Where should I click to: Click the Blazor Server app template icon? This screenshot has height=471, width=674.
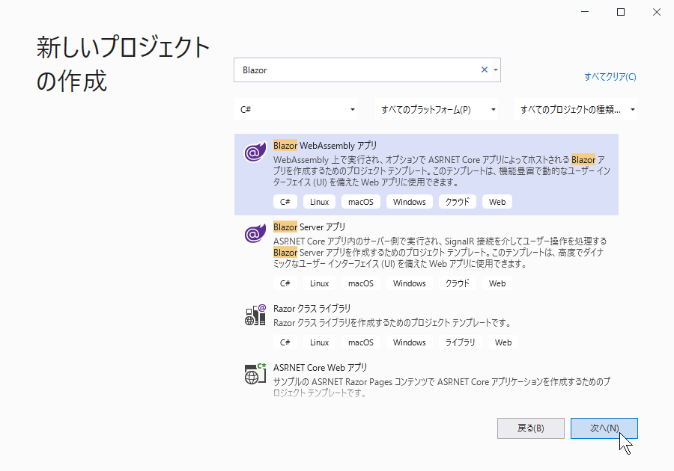pos(255,233)
